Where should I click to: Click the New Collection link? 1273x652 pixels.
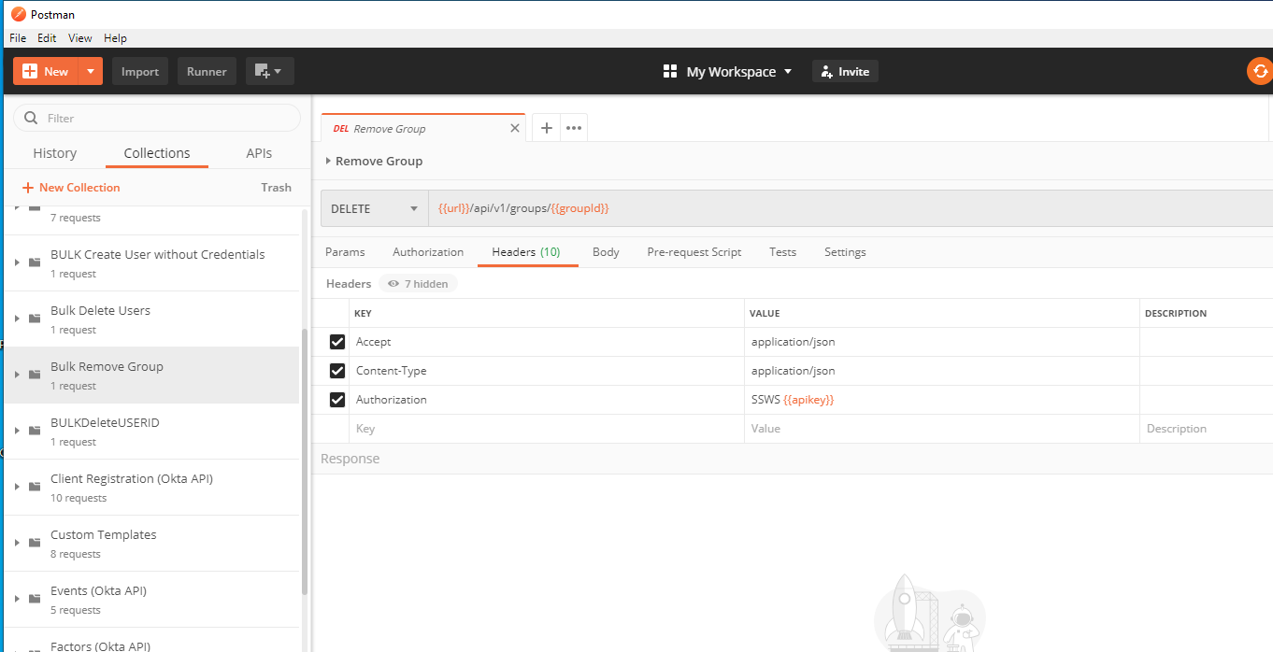pos(71,188)
